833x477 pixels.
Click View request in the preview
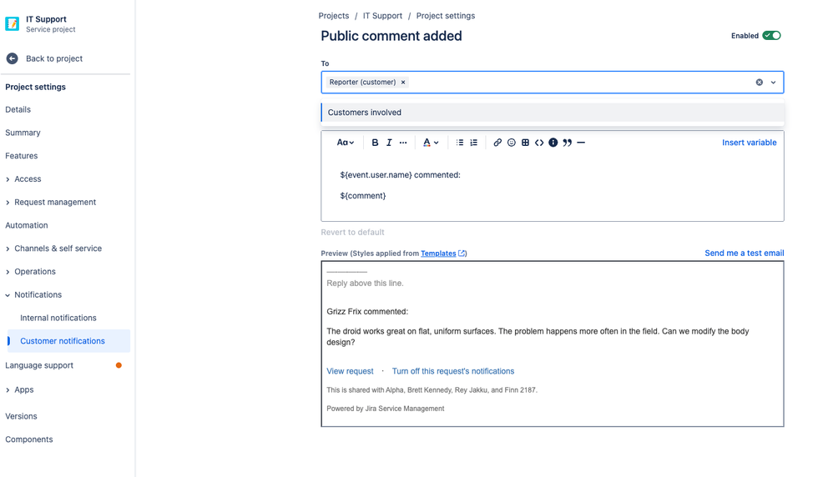[350, 371]
